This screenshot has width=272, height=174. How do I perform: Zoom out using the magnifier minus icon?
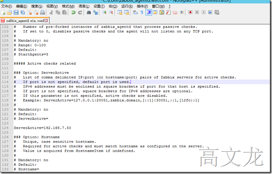111,13
